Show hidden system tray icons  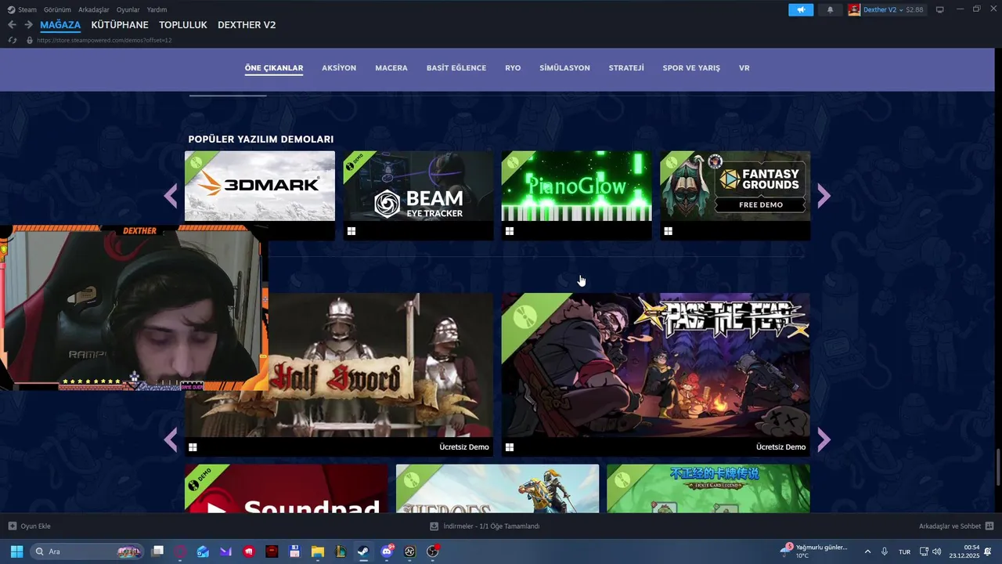(x=867, y=551)
